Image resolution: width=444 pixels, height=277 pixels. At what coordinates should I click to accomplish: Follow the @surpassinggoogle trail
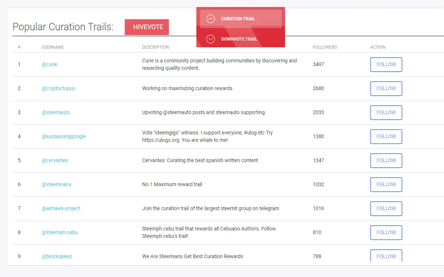pos(386,137)
